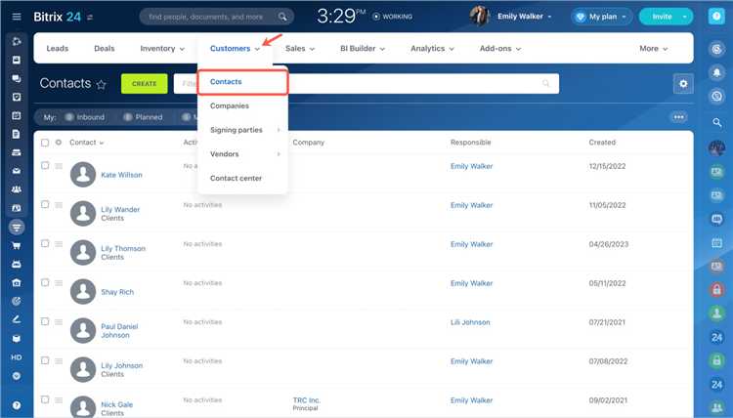Screen dimensions: 733x418
Task: Open the top-right help widget icon
Action: [716, 17]
